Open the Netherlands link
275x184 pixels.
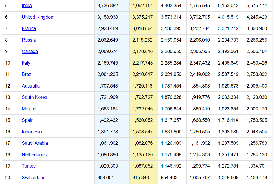pos(34,155)
